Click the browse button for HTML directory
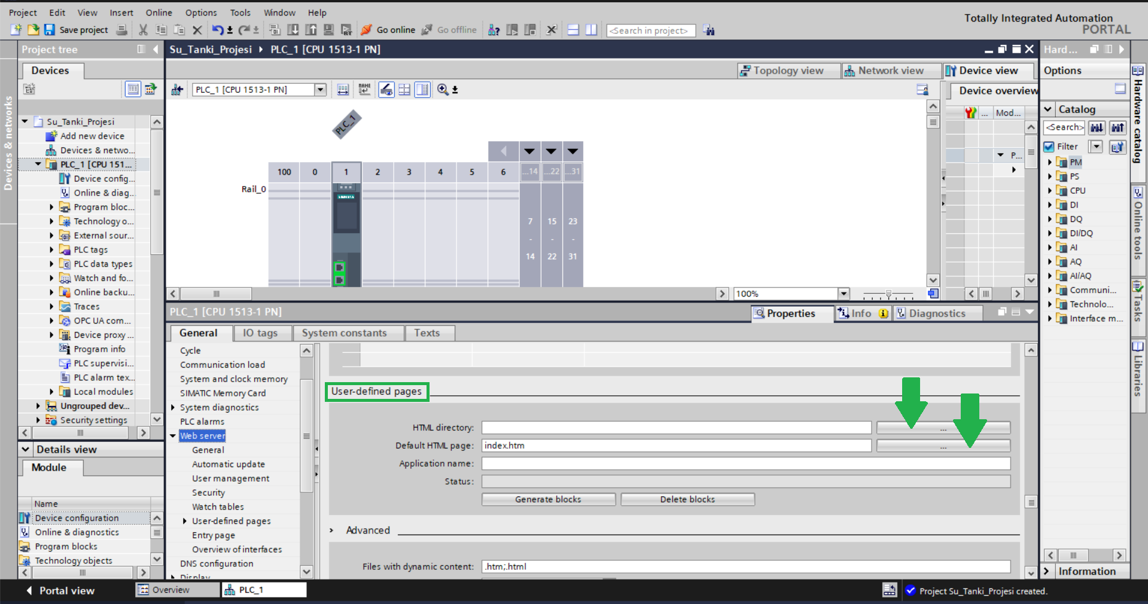Screen dimensions: 1148x604 [943, 428]
